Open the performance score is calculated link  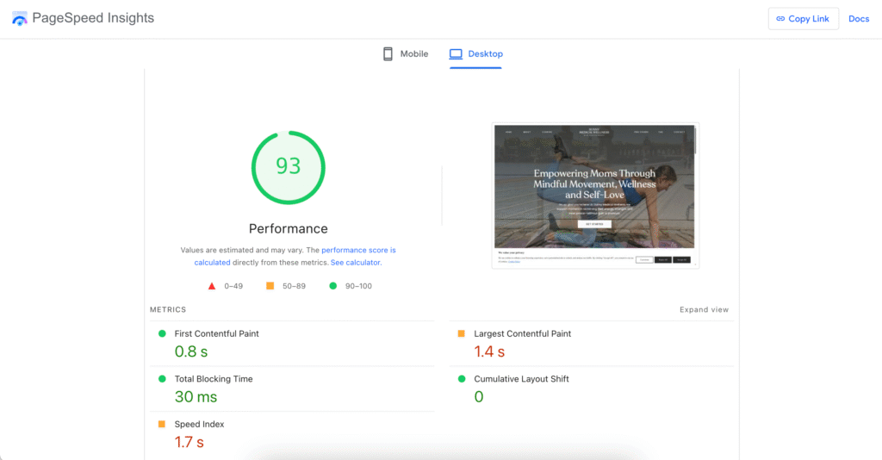coord(358,250)
